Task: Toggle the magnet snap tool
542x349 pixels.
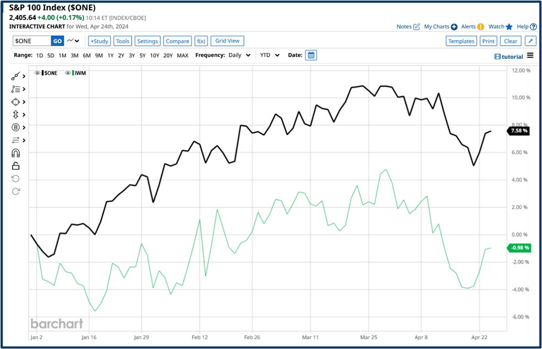Action: click(15, 153)
